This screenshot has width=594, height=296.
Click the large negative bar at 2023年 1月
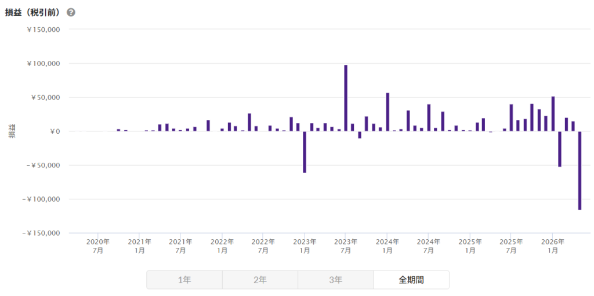point(304,152)
